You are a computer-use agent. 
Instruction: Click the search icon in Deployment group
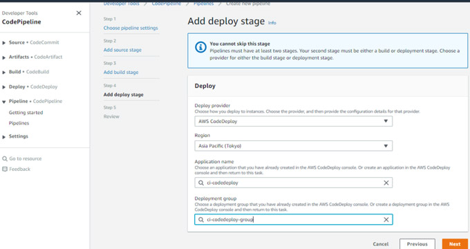tap(201, 219)
